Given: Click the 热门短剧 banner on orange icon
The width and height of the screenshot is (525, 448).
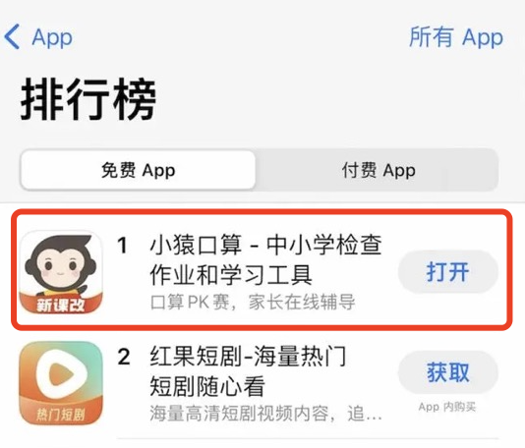Looking at the screenshot, I should pyautogui.click(x=61, y=415).
